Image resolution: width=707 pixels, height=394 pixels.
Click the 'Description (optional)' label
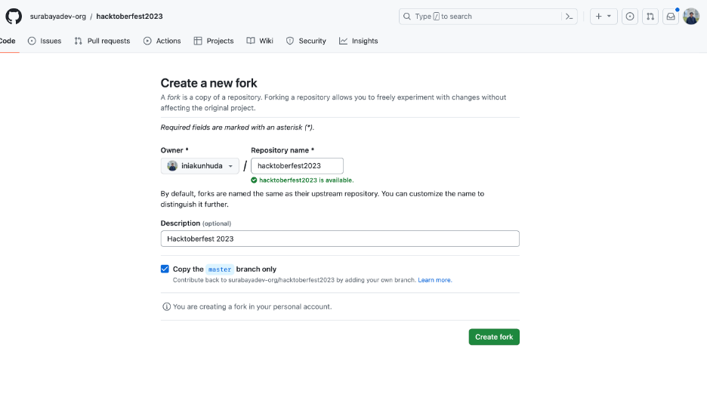pos(196,223)
